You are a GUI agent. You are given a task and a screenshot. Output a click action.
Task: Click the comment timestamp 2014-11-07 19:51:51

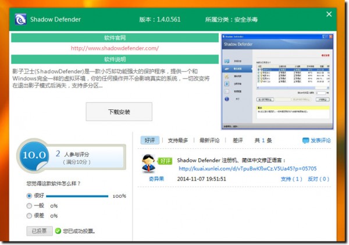click(x=201, y=179)
